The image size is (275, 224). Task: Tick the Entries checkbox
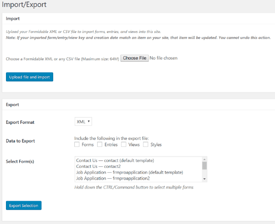click(x=99, y=144)
